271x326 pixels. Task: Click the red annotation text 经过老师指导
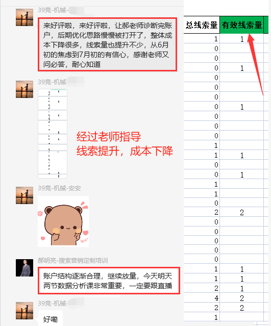tap(109, 137)
